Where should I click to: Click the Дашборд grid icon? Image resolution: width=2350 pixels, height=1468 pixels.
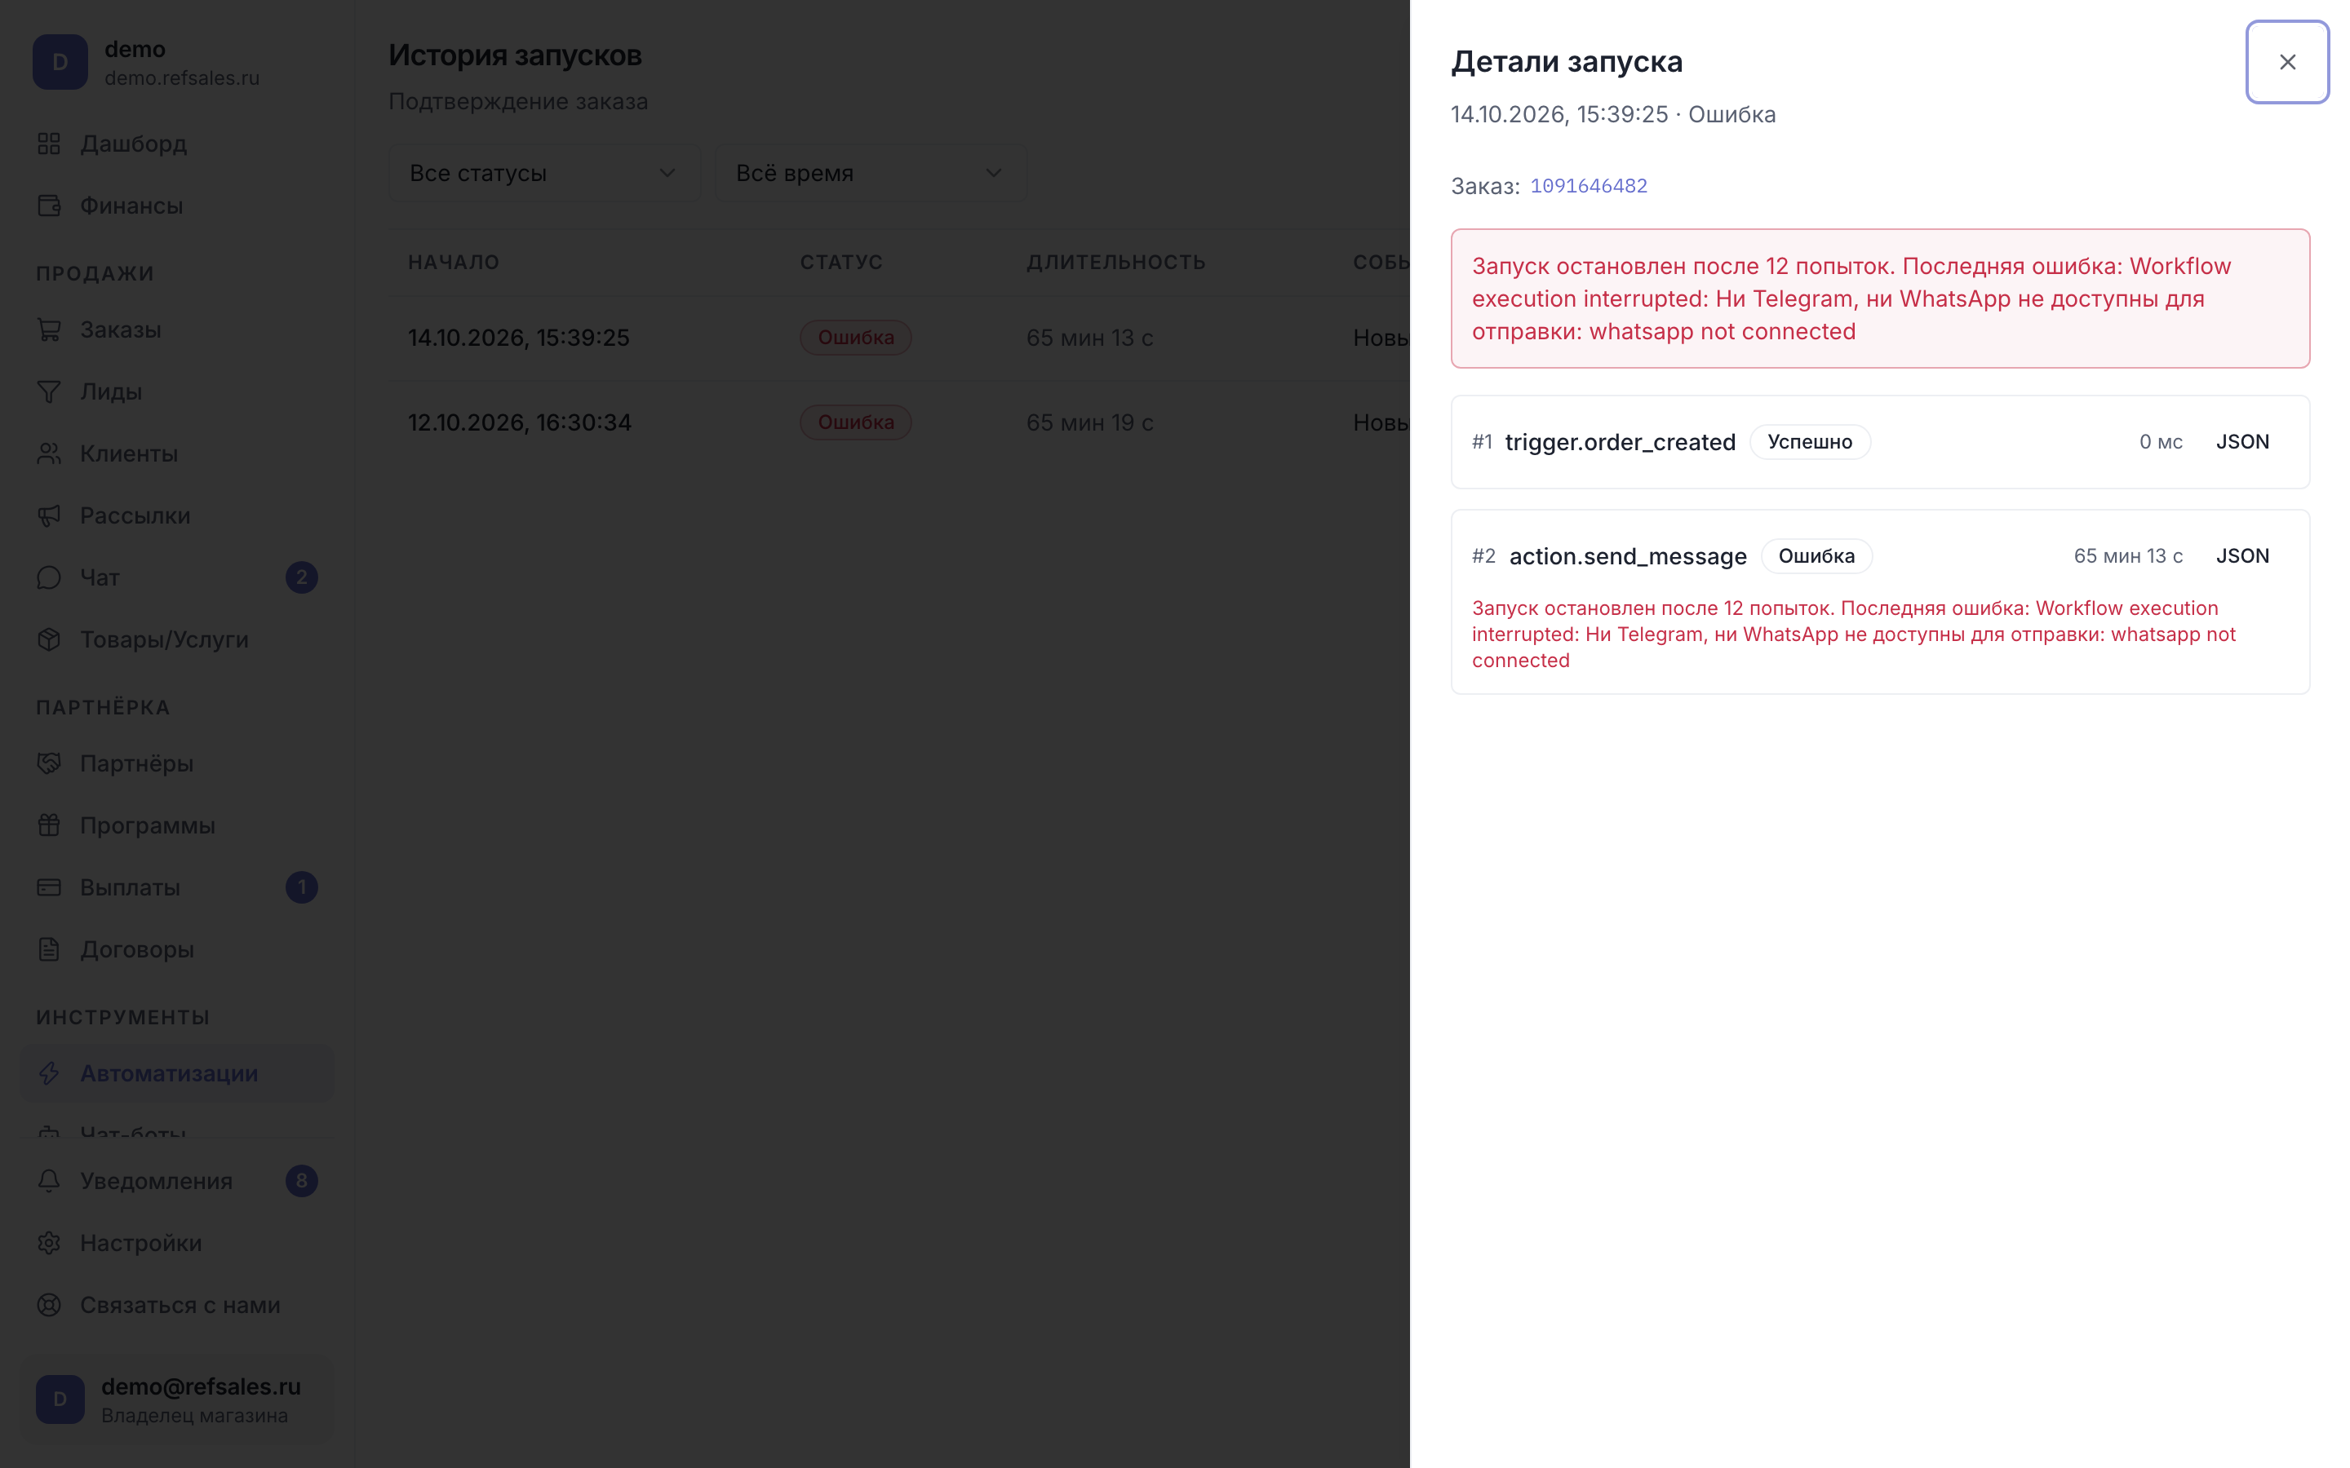tap(49, 144)
